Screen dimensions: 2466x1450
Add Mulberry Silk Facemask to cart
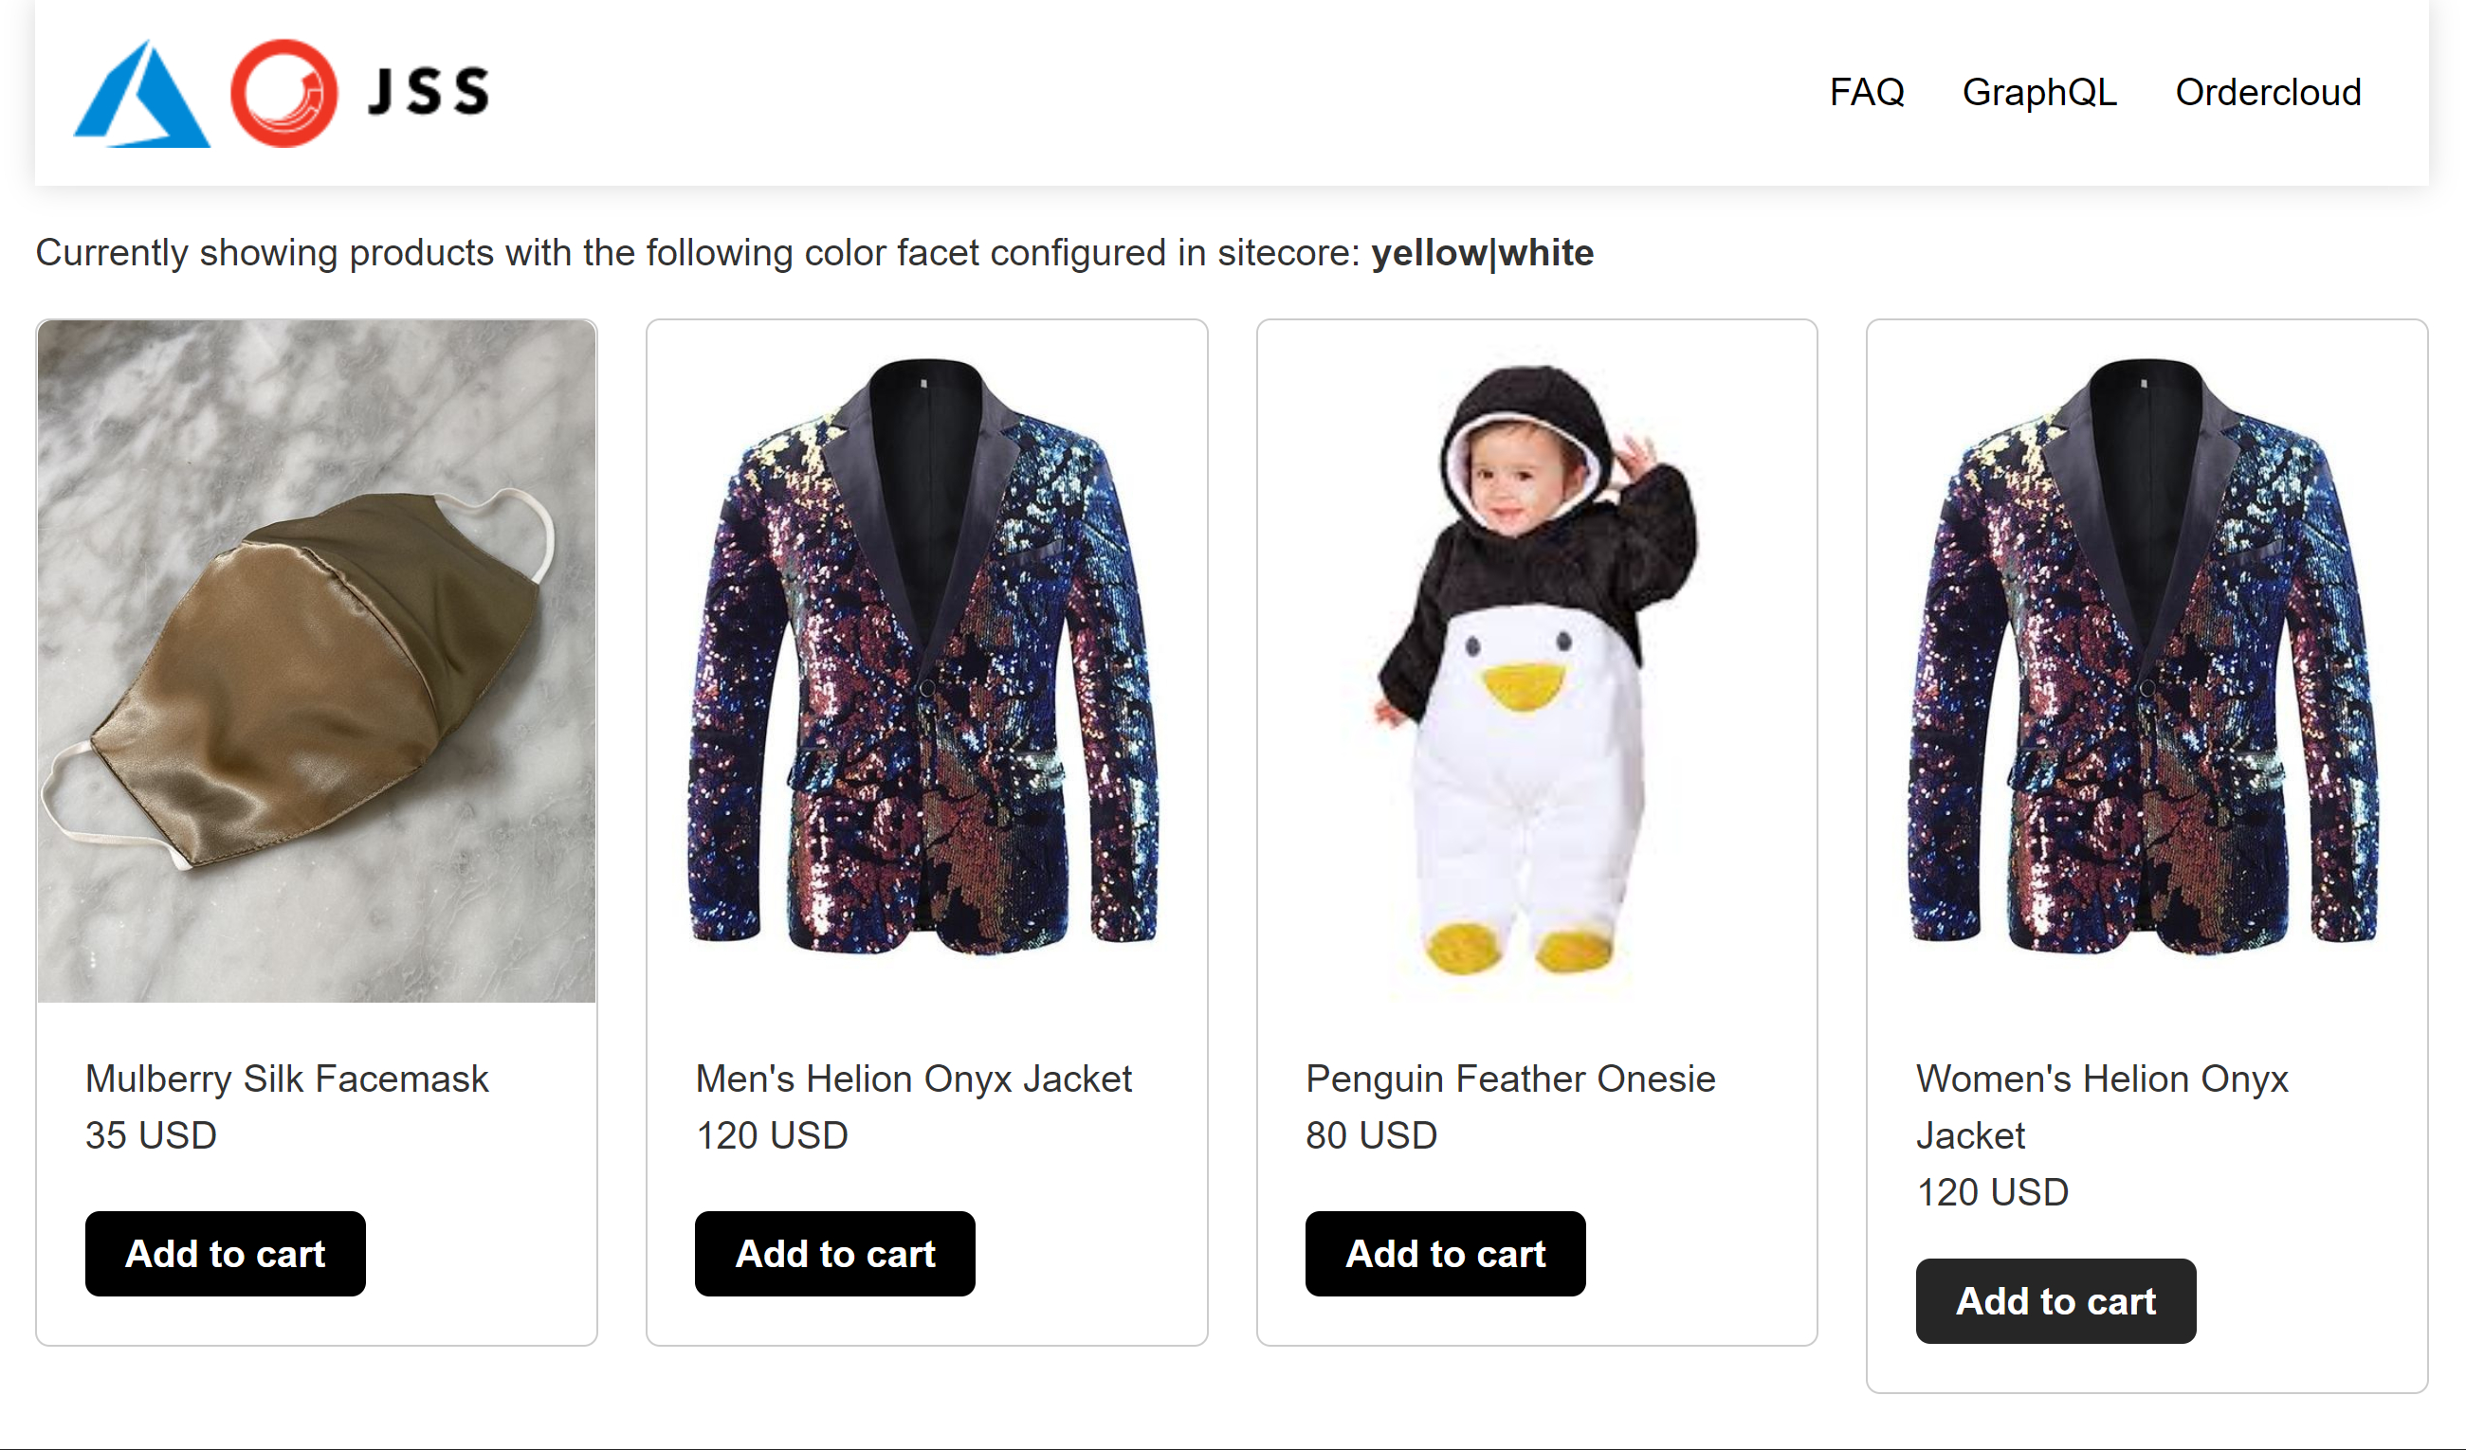coord(225,1253)
